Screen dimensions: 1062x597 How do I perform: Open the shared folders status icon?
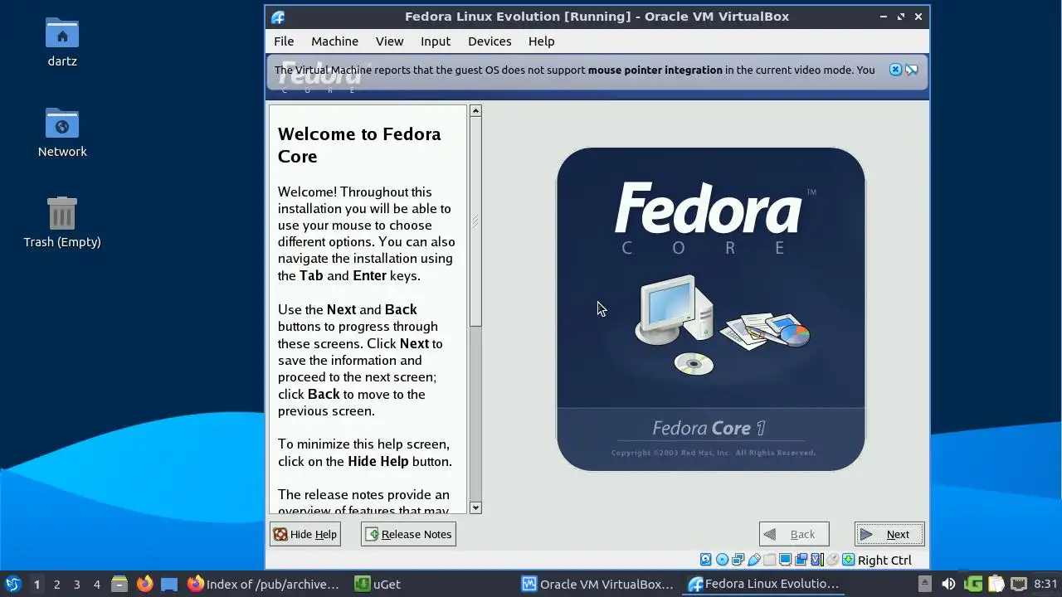point(769,560)
